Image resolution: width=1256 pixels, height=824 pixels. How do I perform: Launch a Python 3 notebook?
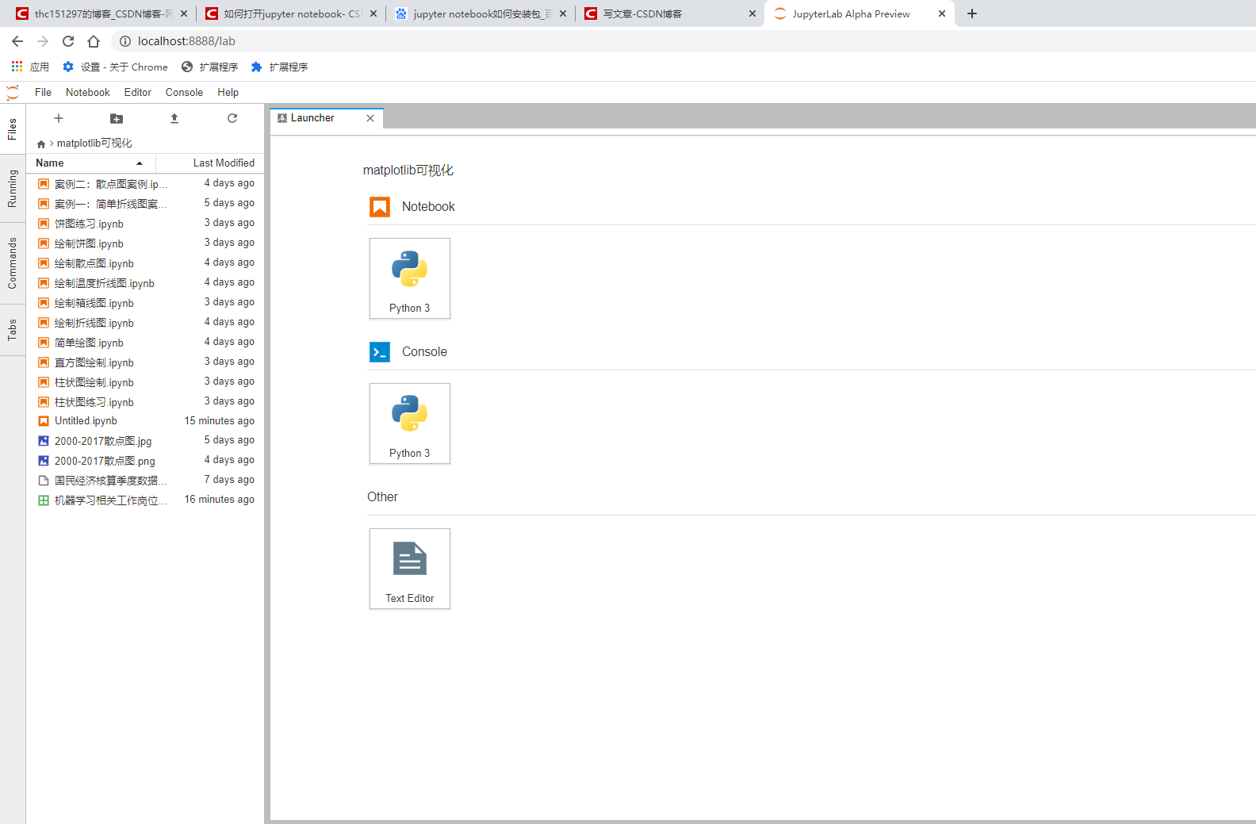[410, 278]
